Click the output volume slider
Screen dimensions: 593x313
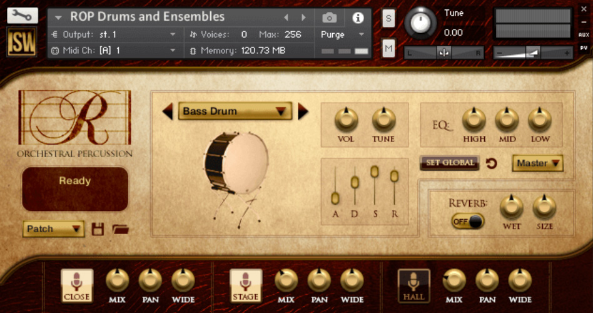533,53
